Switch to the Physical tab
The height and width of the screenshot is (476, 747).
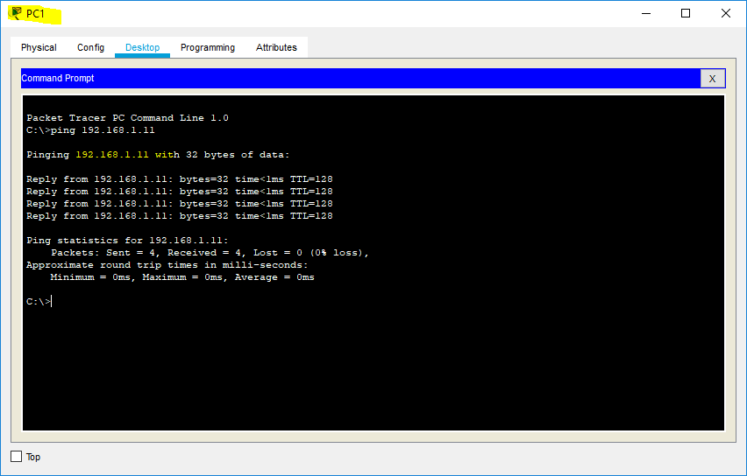(39, 47)
